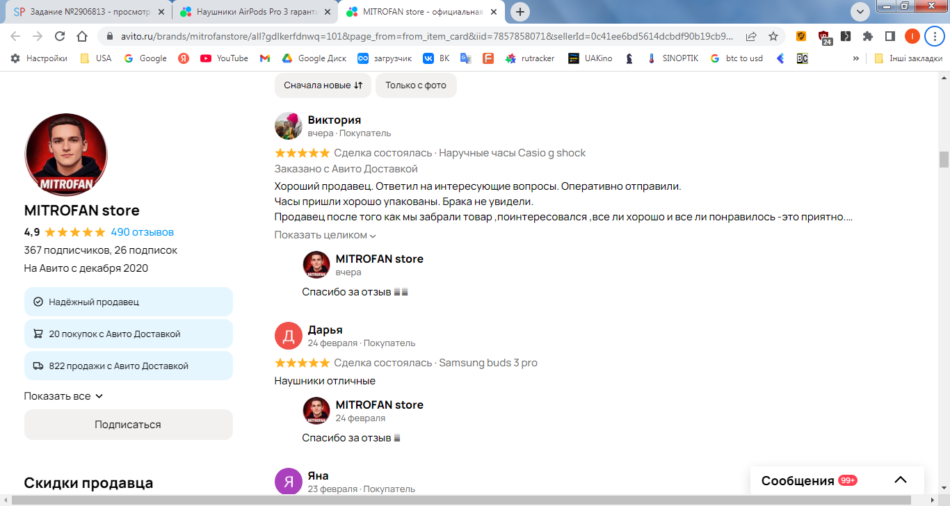Viewport: 950px width, 506px height.
Task: Go back with the browser back arrow
Action: coord(15,37)
